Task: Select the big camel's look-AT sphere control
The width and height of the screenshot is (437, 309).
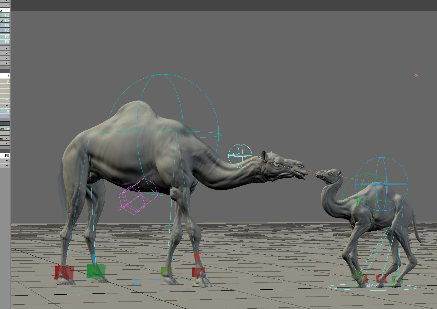Action: 240,155
